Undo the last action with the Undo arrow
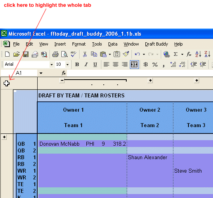The height and width of the screenshot is (198, 213). click(137, 54)
